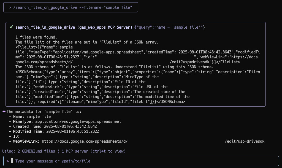Click the tool name 'search_file_in_google_drive (gas_web_apps MCP Server)'
This screenshot has height=168, width=282.
tap(74, 27)
